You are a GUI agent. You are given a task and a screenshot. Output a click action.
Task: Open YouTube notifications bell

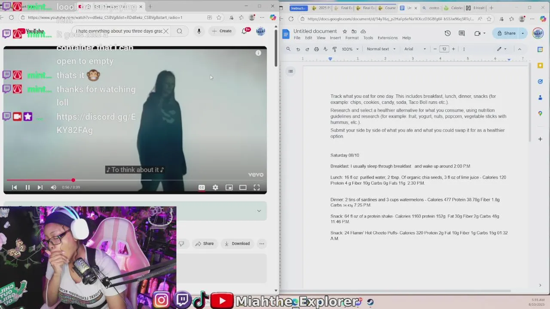[x=245, y=31]
